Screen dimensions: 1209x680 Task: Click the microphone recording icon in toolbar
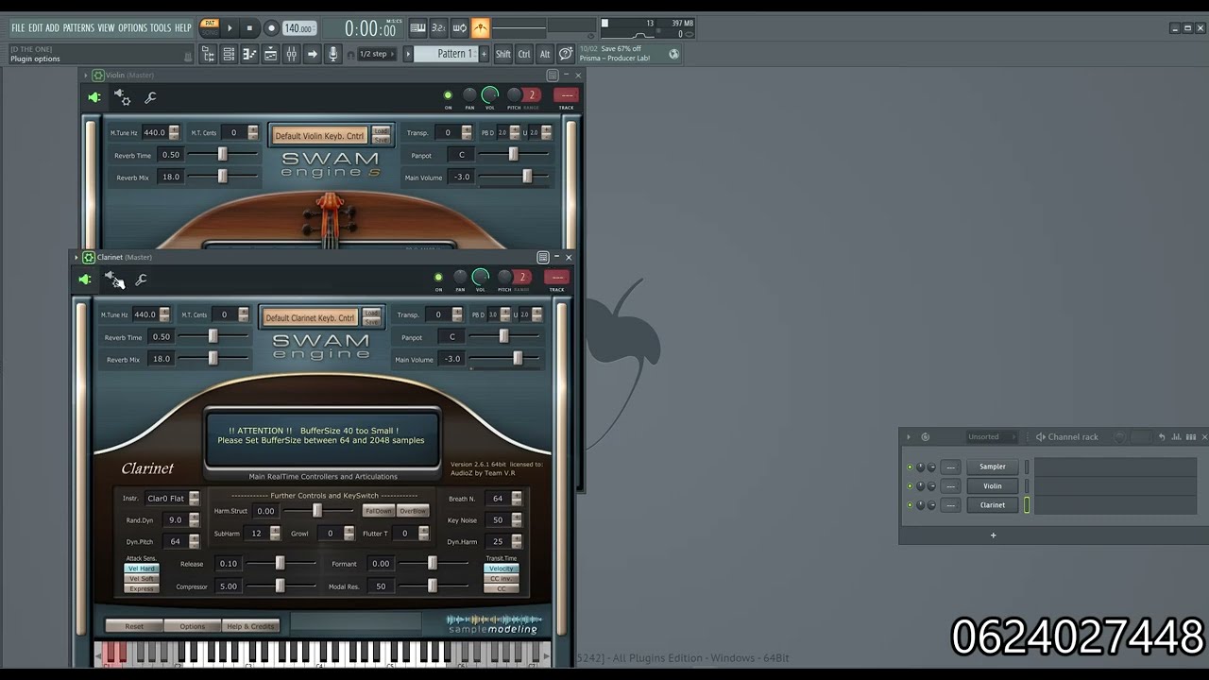[x=332, y=54]
